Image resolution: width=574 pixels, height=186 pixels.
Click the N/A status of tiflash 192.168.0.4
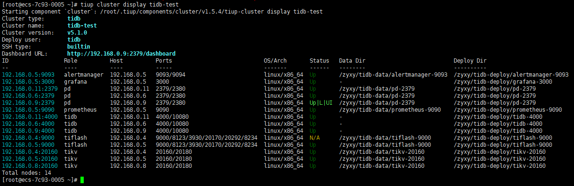point(314,138)
